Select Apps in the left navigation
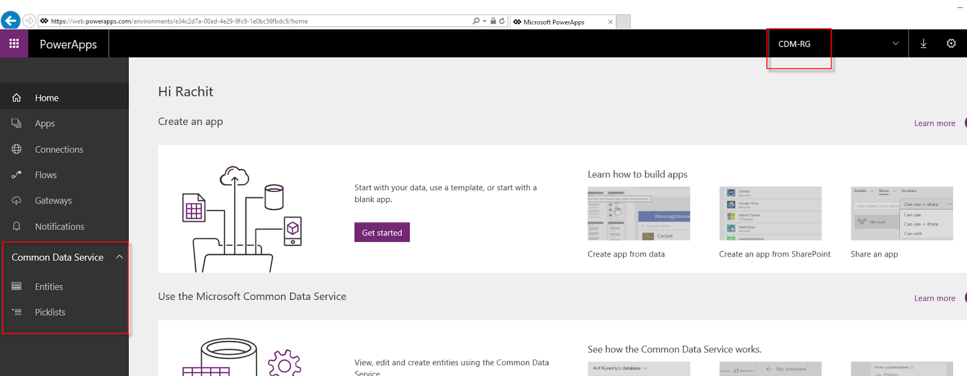The image size is (967, 376). coord(45,124)
